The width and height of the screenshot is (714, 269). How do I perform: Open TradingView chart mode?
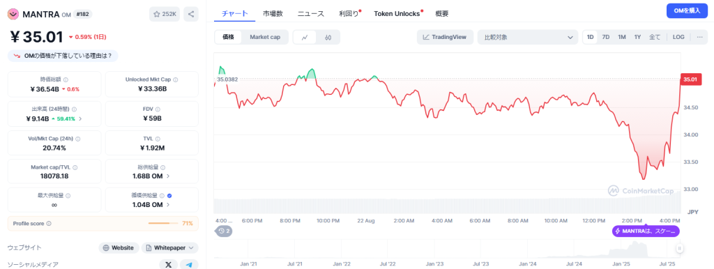pyautogui.click(x=445, y=38)
